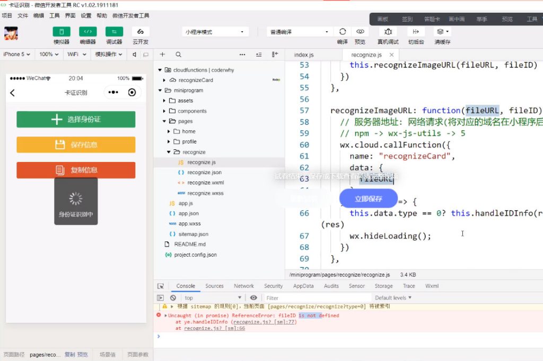Clear console with the ban icon
This screenshot has width=543, height=361.
pos(173,298)
